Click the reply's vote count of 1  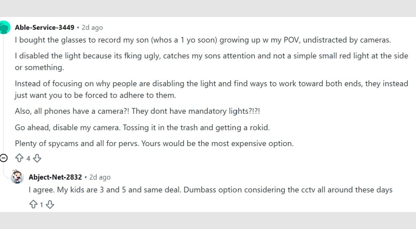pyautogui.click(x=41, y=205)
